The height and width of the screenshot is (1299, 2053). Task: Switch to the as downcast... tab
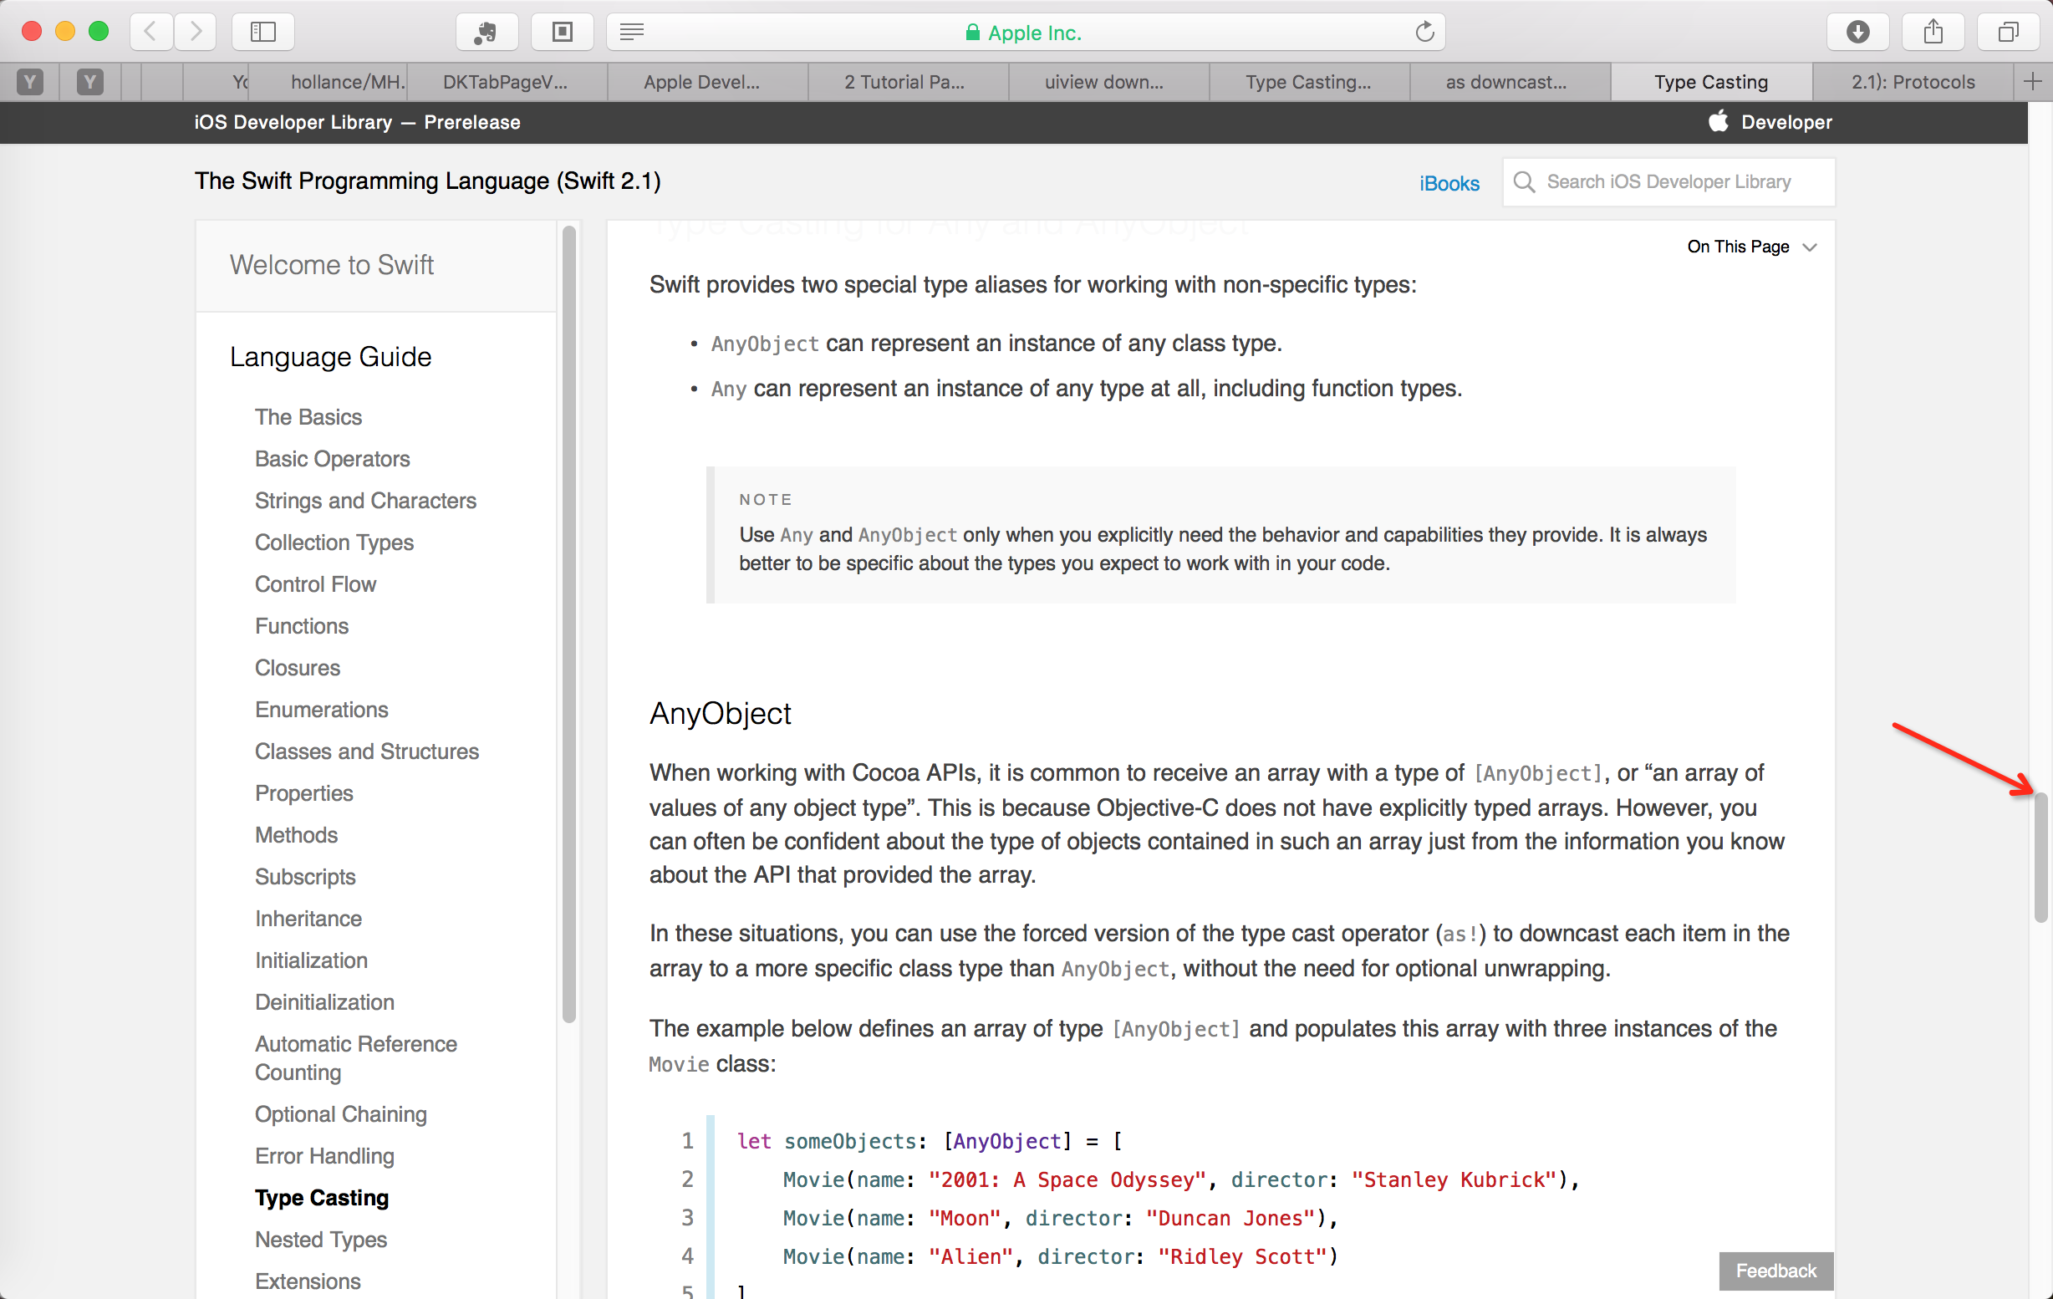(1505, 82)
